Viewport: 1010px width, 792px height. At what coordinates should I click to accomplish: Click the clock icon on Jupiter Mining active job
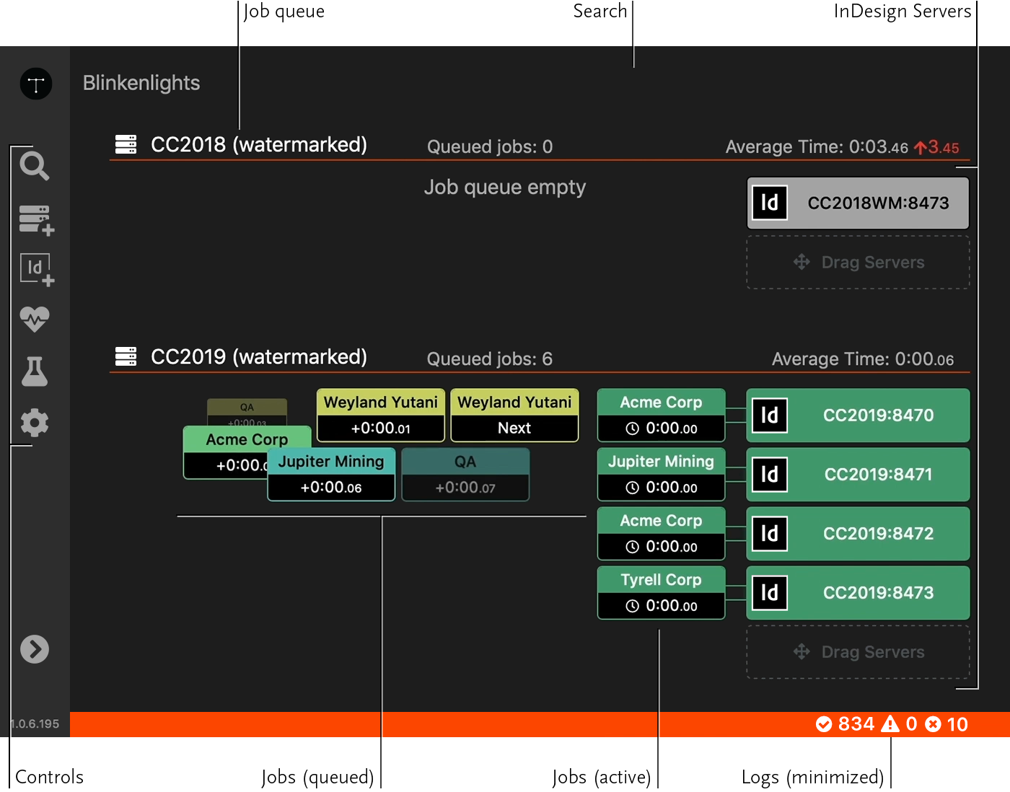click(633, 488)
